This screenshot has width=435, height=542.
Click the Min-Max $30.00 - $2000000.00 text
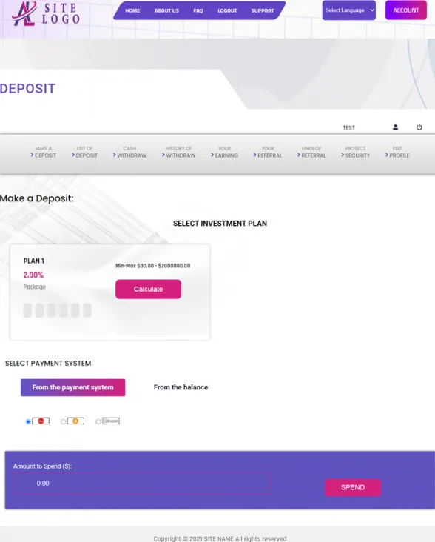coord(153,266)
